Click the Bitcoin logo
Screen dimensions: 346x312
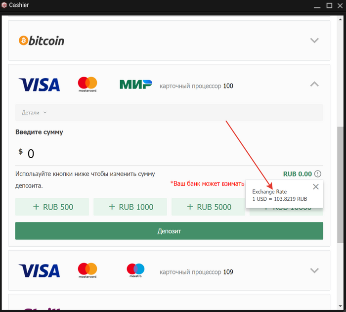[x=42, y=41]
